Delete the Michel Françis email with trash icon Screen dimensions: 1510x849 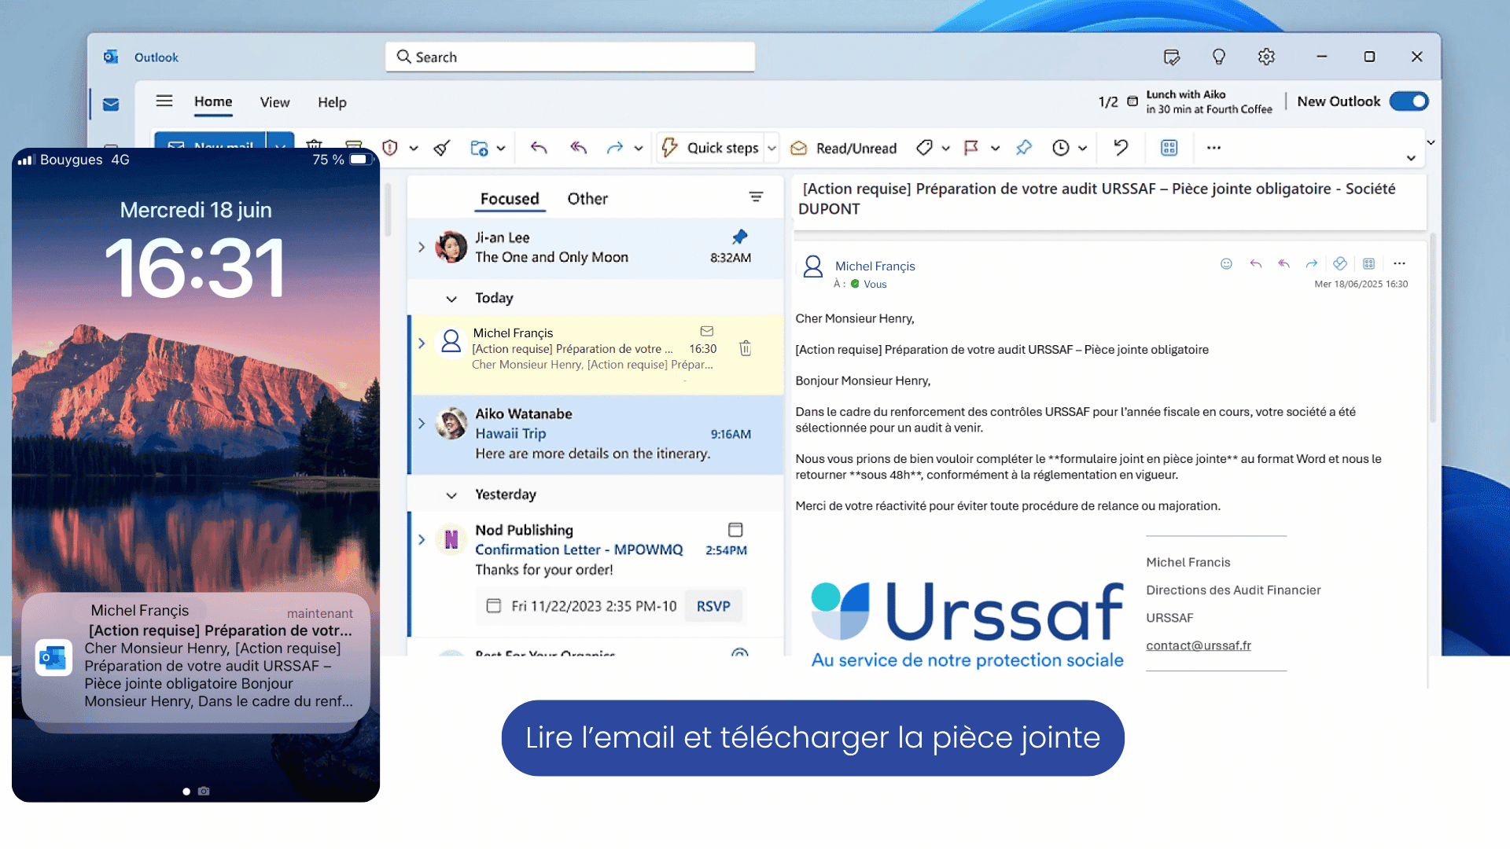(745, 348)
